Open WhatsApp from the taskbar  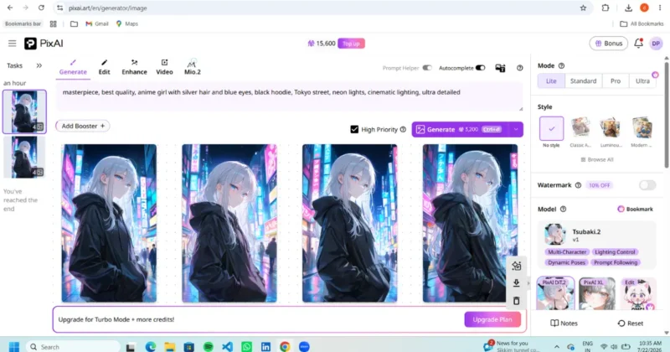tap(246, 346)
